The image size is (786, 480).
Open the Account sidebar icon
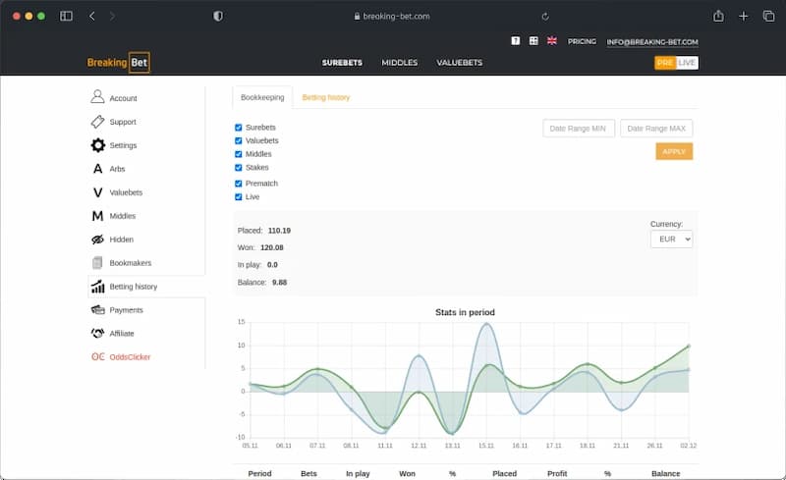pos(97,97)
